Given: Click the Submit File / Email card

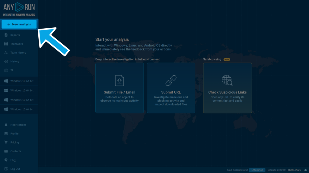Looking at the screenshot, I should tap(119, 88).
